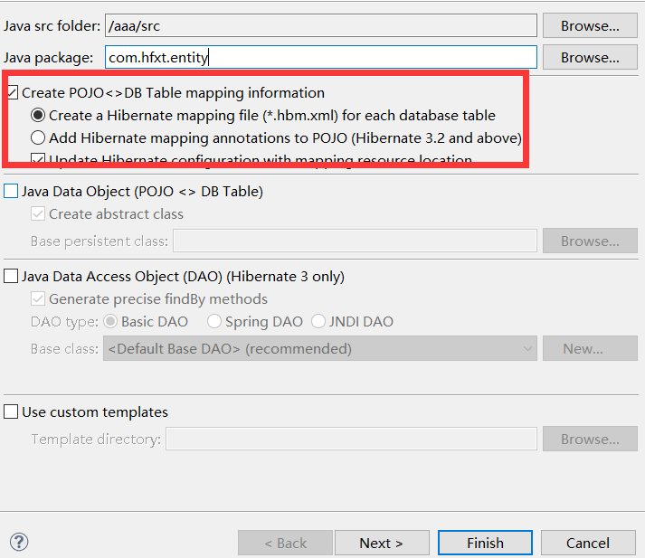Enable Java Data Access Object (DAO) checkbox
Image resolution: width=645 pixels, height=558 pixels.
[x=11, y=276]
